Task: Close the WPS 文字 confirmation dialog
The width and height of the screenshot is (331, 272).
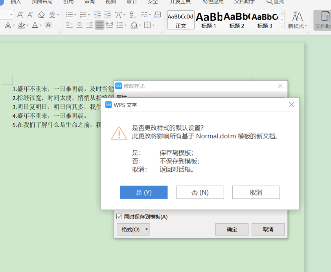Action: pos(292,105)
